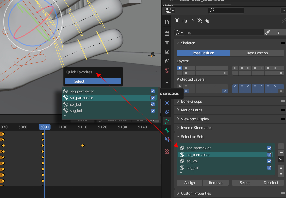Click the pin icon in properties header
The width and height of the screenshot is (286, 198).
click(x=284, y=21)
